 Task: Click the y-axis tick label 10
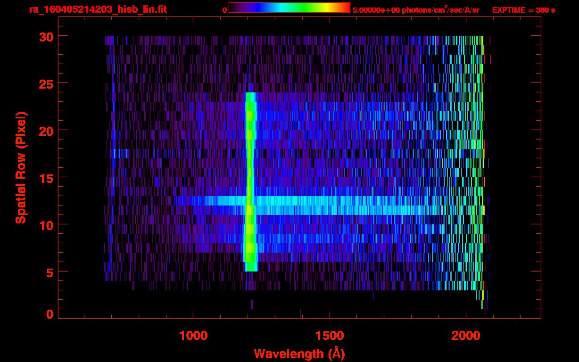click(x=47, y=225)
